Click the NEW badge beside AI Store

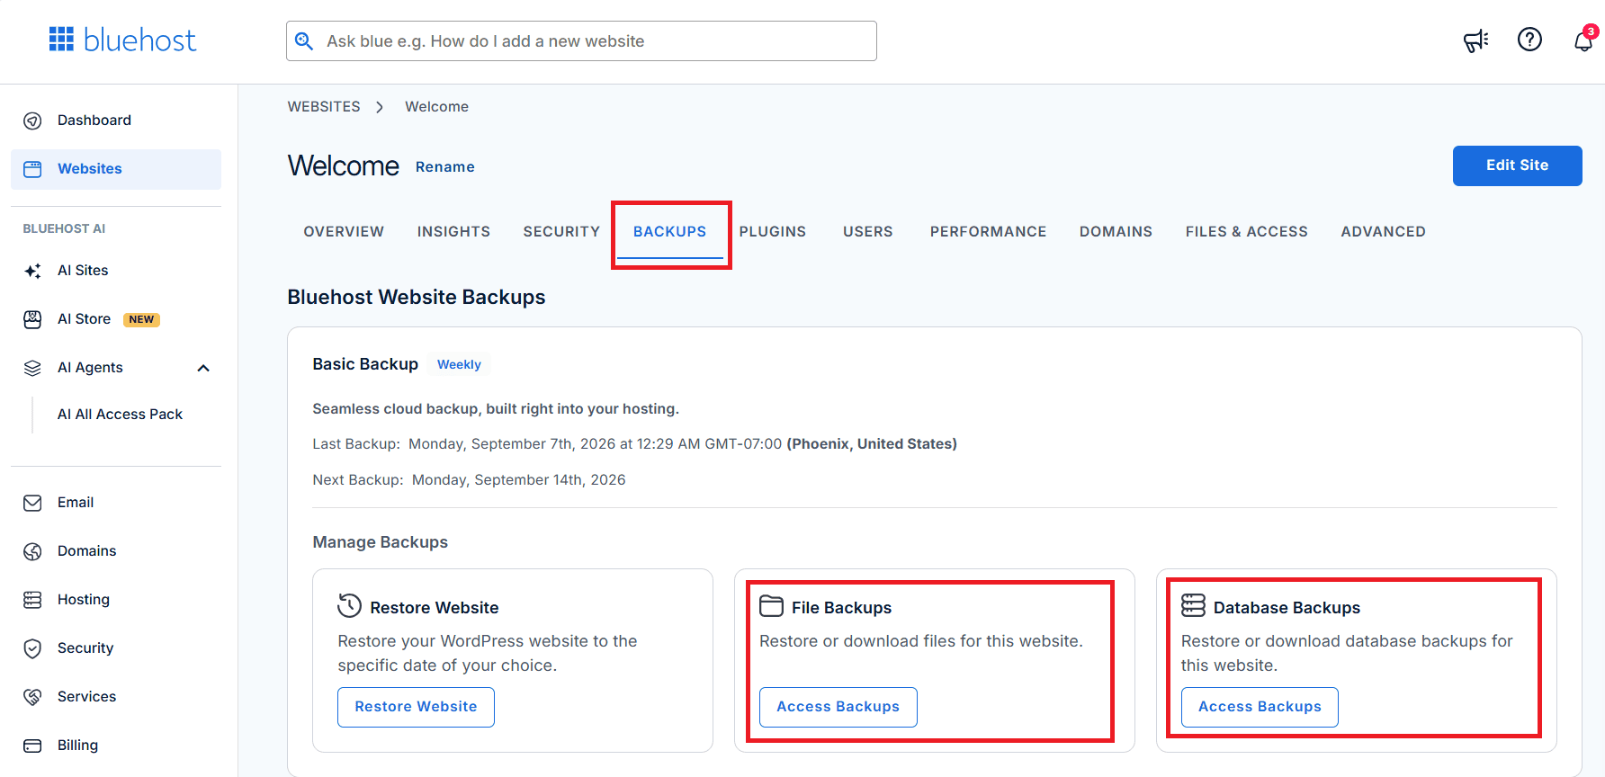(141, 319)
